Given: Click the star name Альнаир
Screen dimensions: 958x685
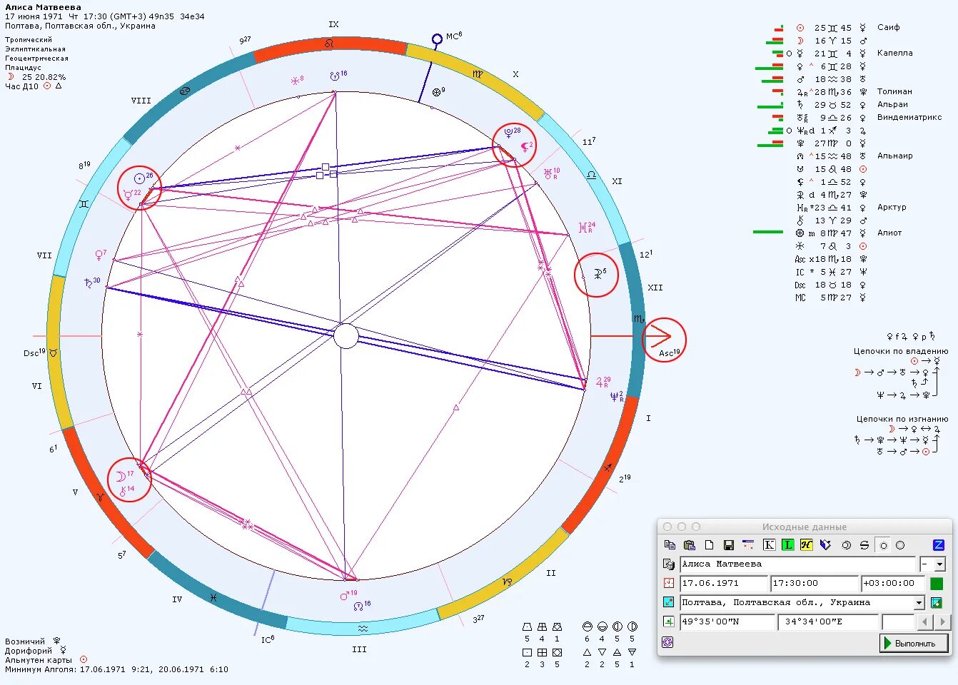Looking at the screenshot, I should 894,156.
